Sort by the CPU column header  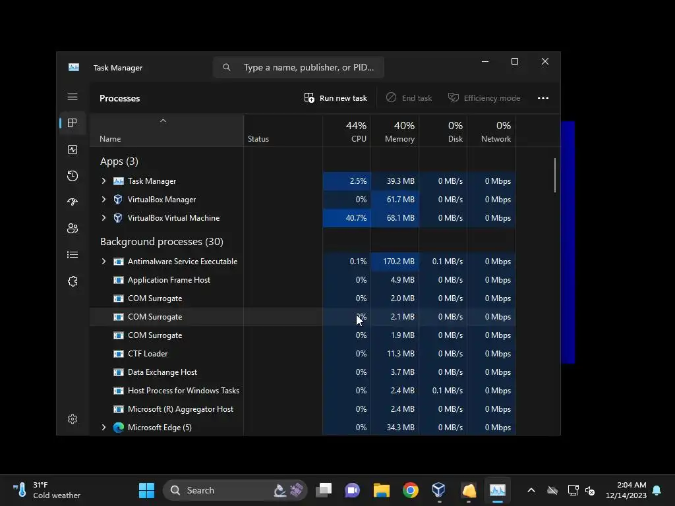pyautogui.click(x=347, y=131)
